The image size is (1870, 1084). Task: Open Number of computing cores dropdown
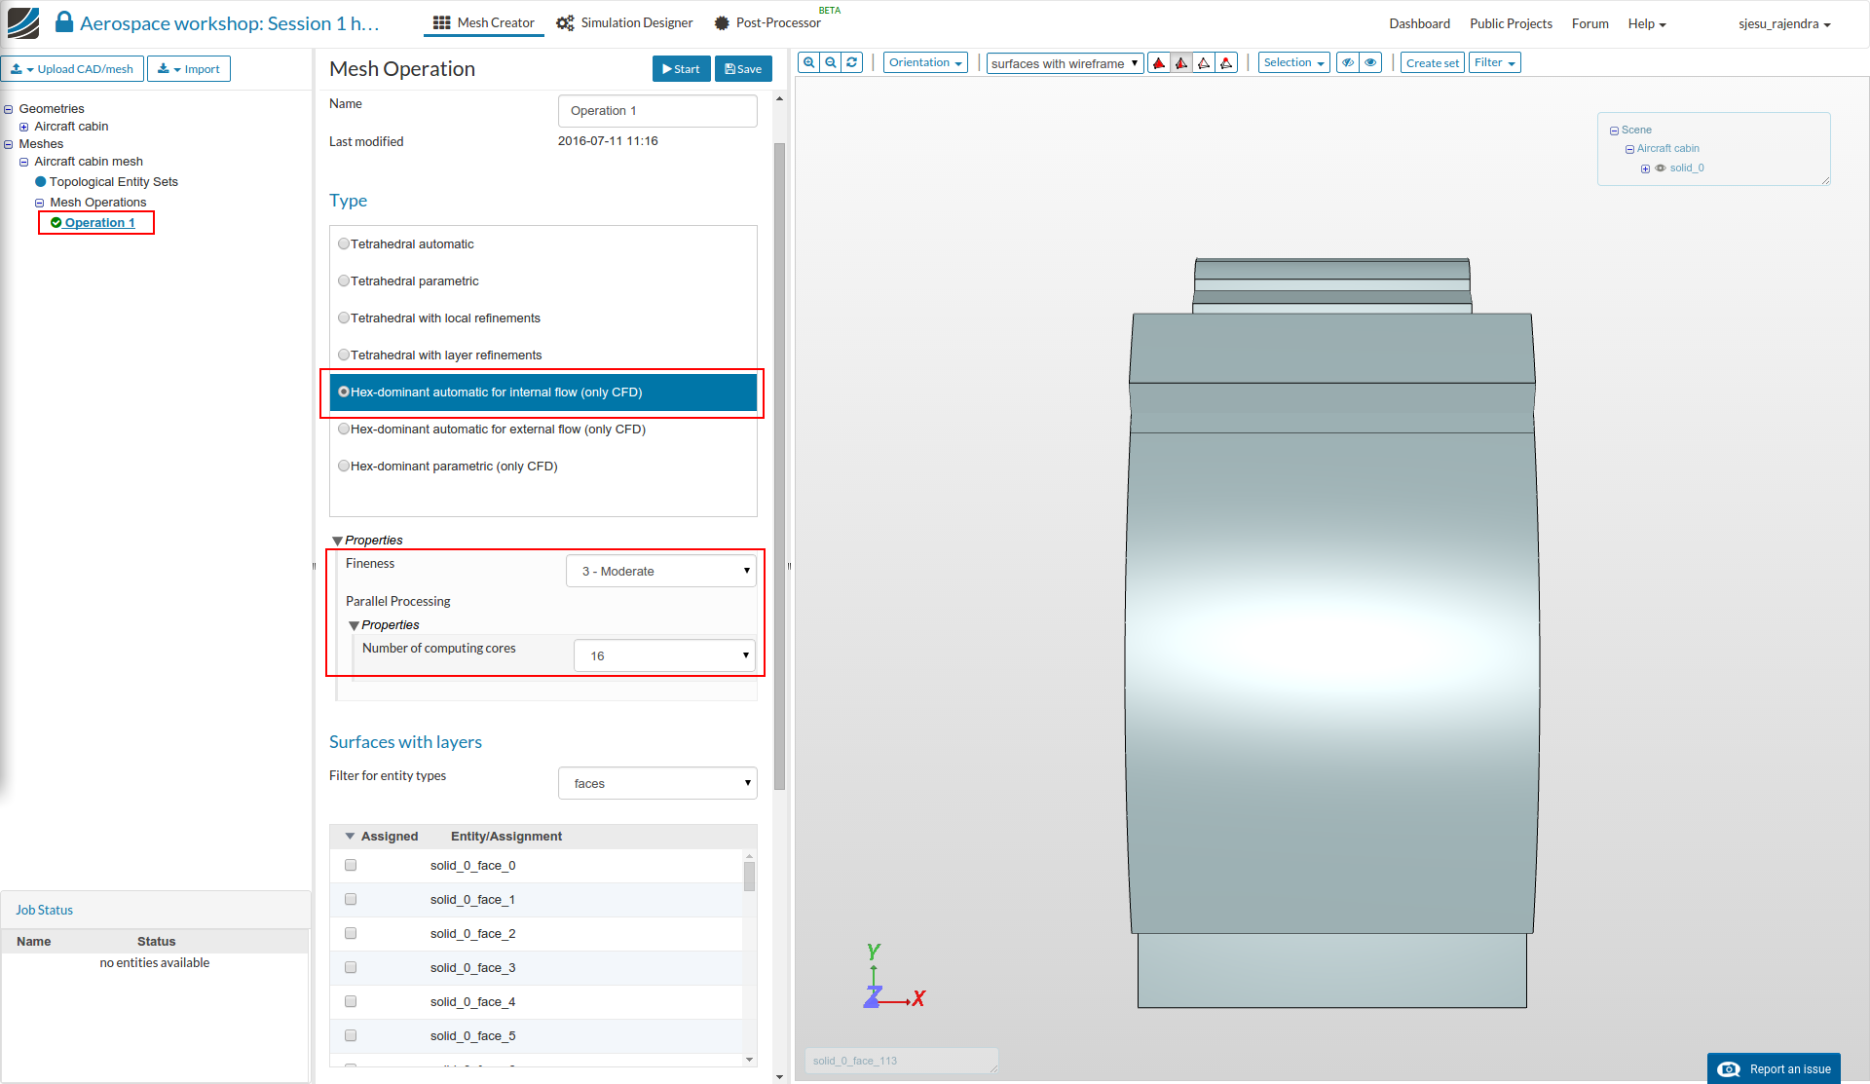tap(664, 655)
